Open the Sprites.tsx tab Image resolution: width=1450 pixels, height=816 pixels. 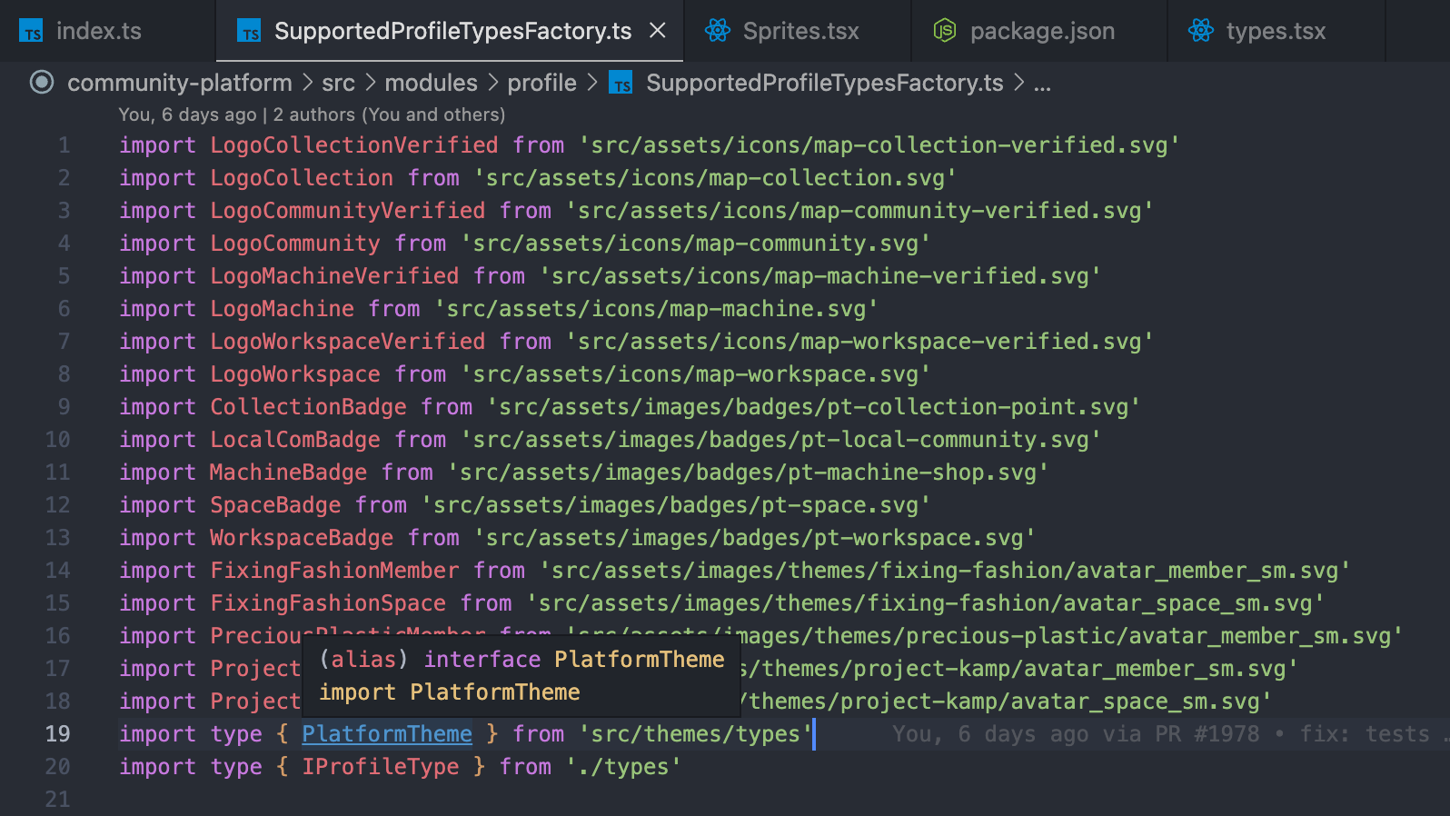point(800,31)
